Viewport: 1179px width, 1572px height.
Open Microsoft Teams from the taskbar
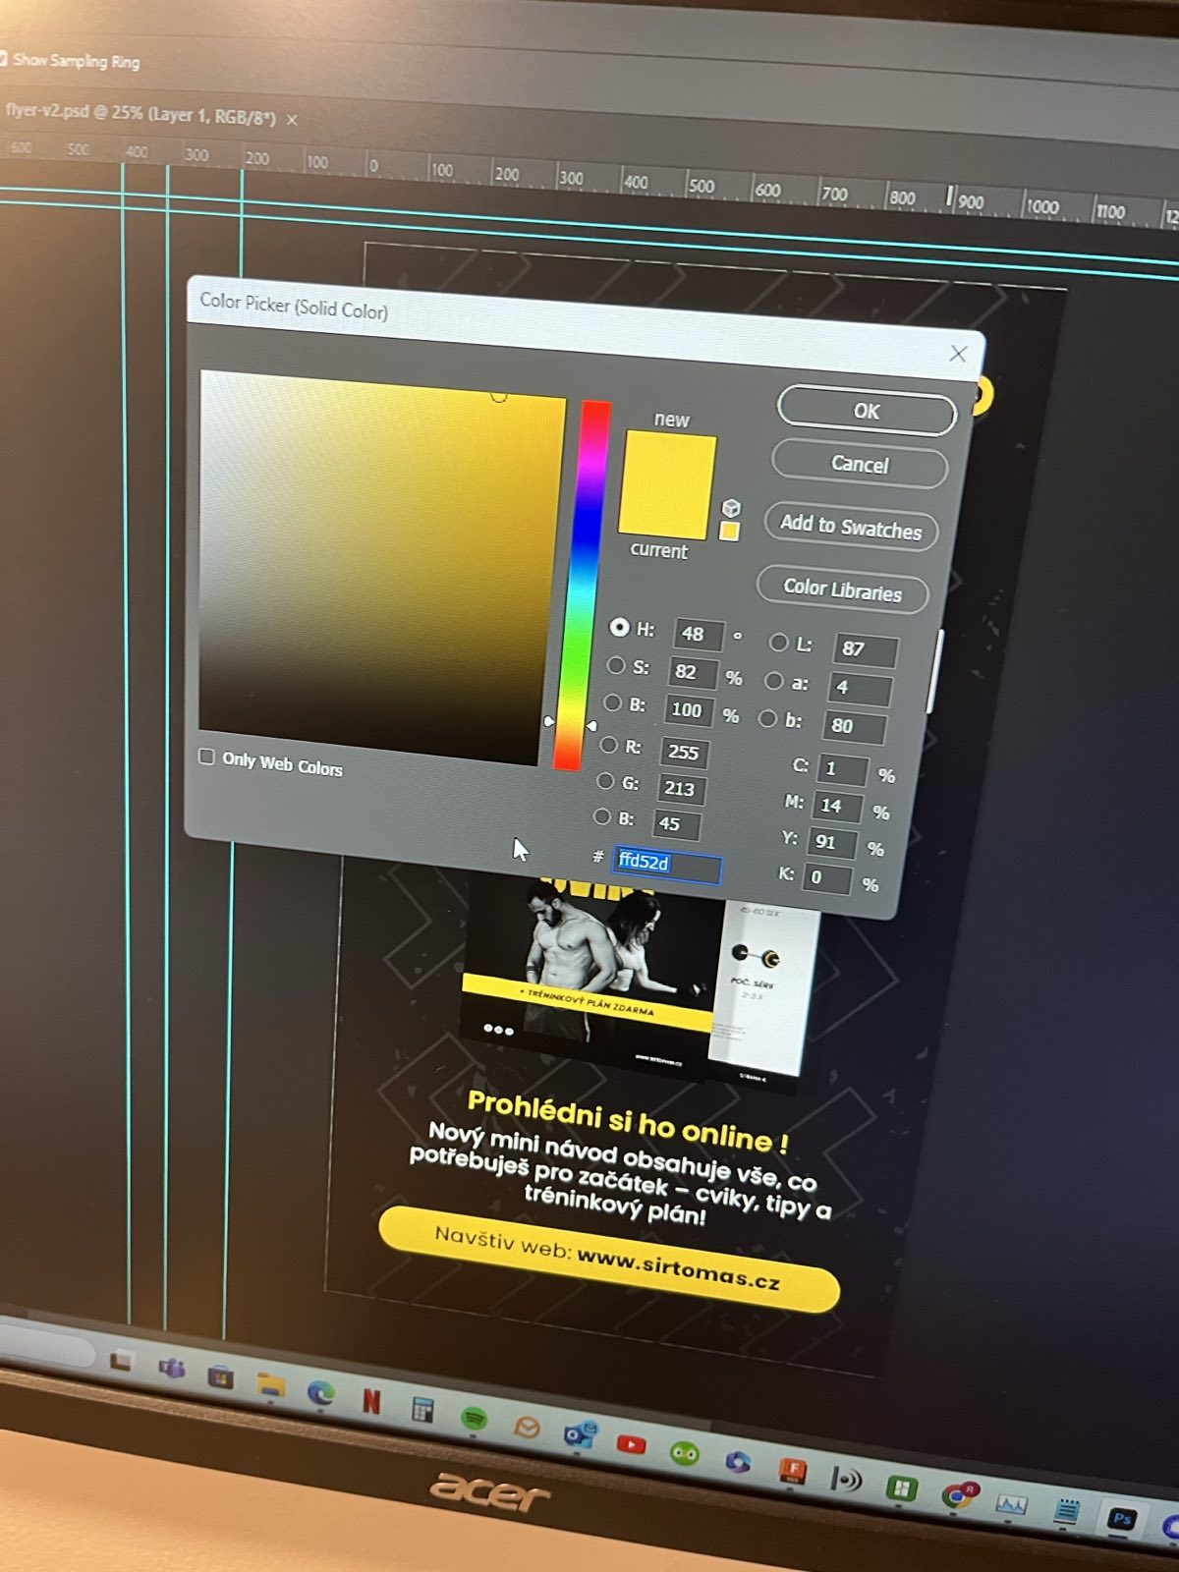[x=173, y=1368]
